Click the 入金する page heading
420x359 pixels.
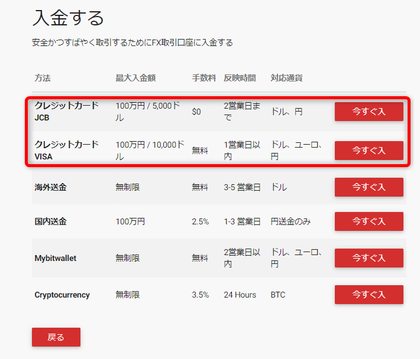coord(68,18)
